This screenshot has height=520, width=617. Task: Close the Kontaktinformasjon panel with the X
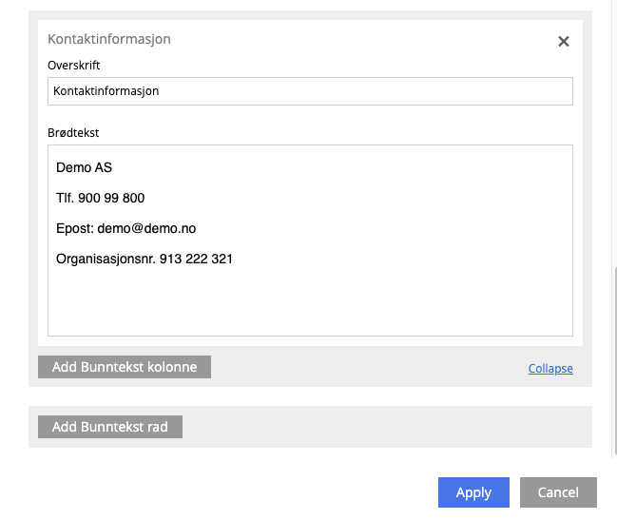pos(563,41)
